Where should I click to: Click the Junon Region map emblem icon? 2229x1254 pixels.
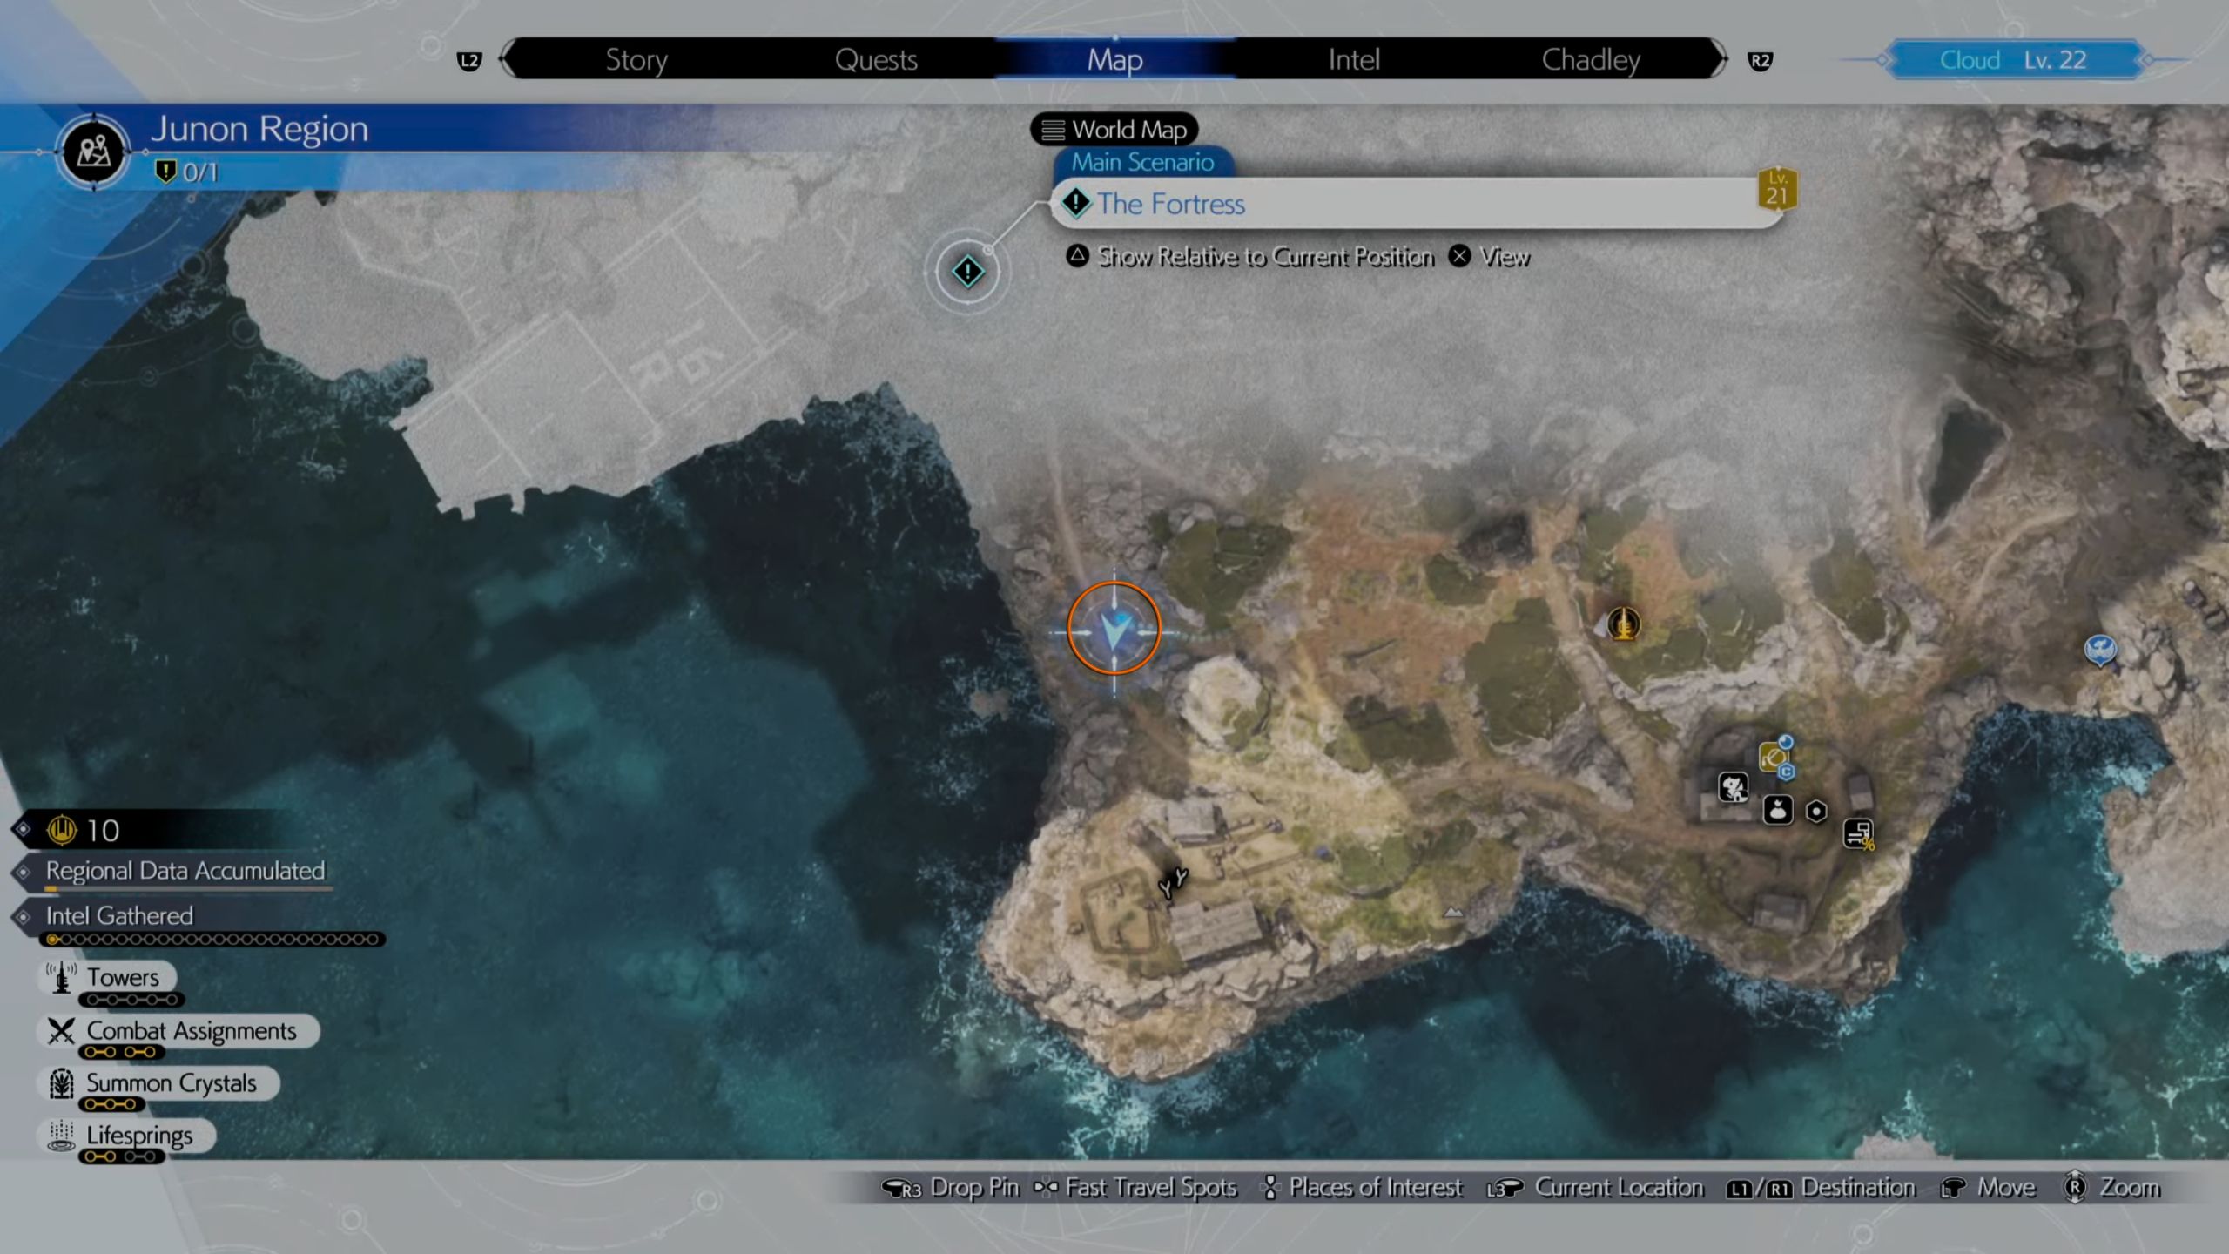pyautogui.click(x=93, y=152)
